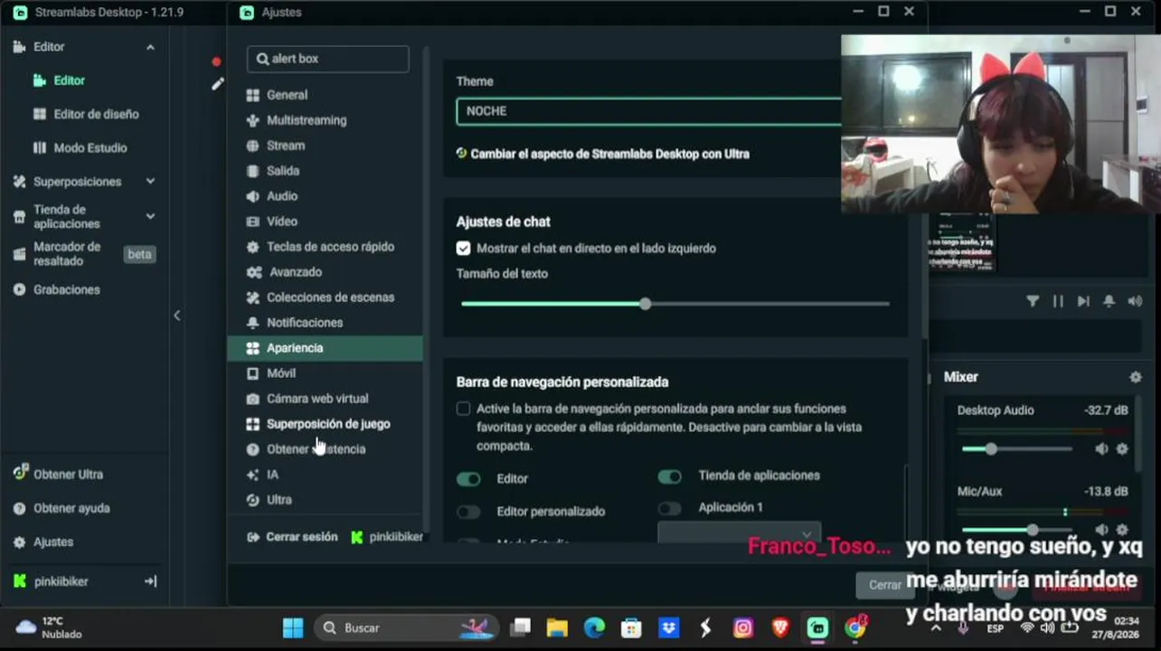The image size is (1161, 651).
Task: Open the Mixer settings gear
Action: click(x=1136, y=377)
